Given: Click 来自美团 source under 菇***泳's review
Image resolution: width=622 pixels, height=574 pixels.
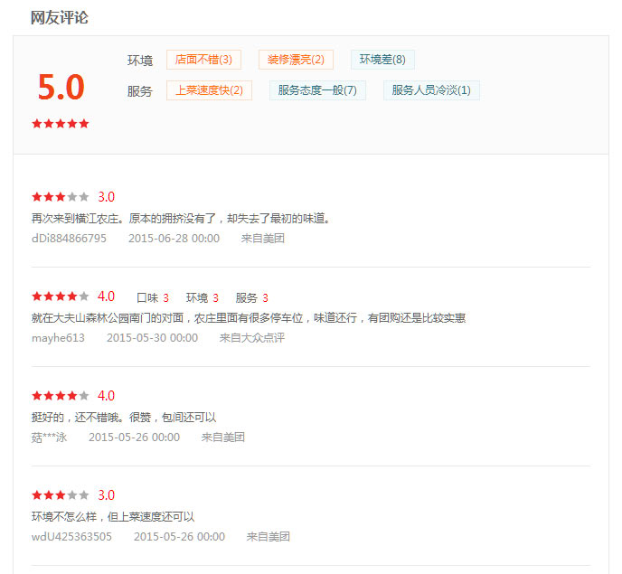Looking at the screenshot, I should pyautogui.click(x=223, y=438).
